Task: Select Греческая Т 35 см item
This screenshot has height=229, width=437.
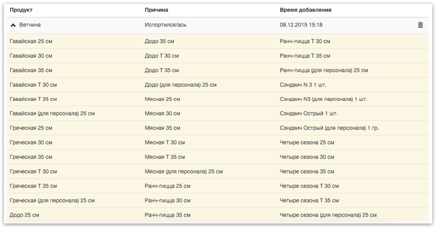Action: (x=33, y=186)
